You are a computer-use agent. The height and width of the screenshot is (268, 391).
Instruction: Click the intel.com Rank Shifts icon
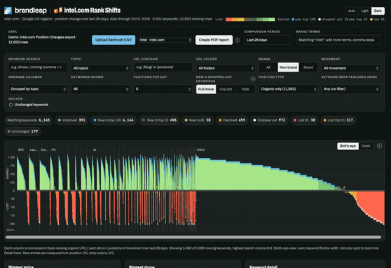pyautogui.click(x=58, y=11)
